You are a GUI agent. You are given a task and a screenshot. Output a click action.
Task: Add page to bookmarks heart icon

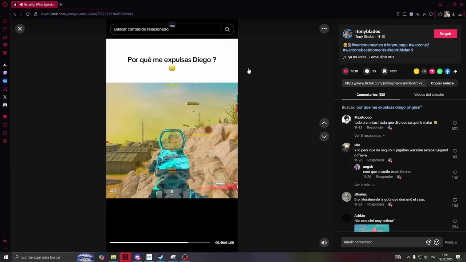(431, 14)
